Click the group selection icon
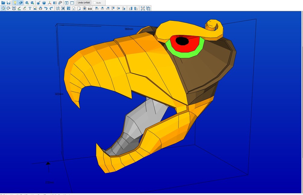303x195 pixels. (143, 8)
